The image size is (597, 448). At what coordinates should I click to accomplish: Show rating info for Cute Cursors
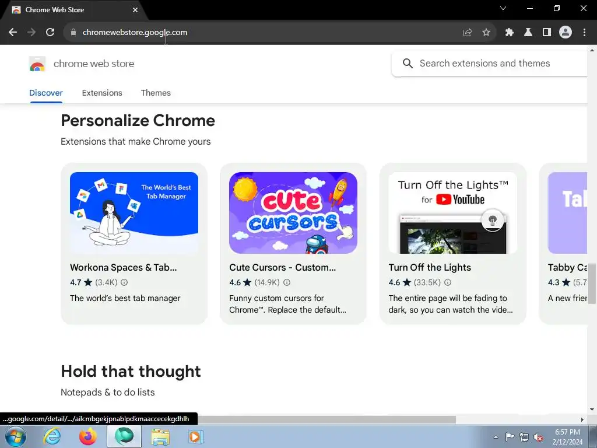287,282
